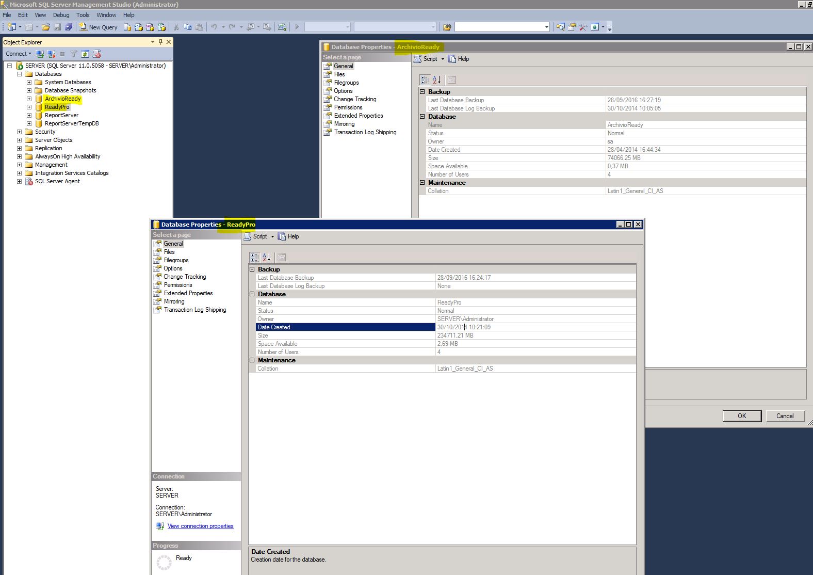Click the Filter funnel icon in Object Explorer
Viewport: 813px width, 575px height.
click(x=74, y=54)
